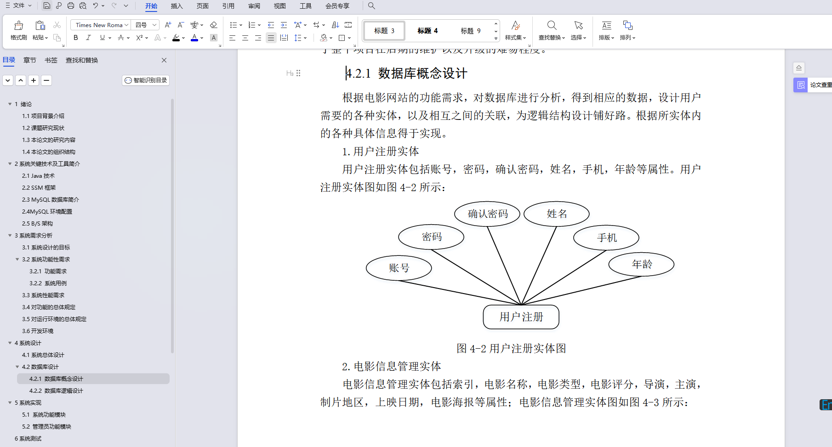Click the Clear Formatting eraser icon
The image size is (832, 447).
click(213, 25)
